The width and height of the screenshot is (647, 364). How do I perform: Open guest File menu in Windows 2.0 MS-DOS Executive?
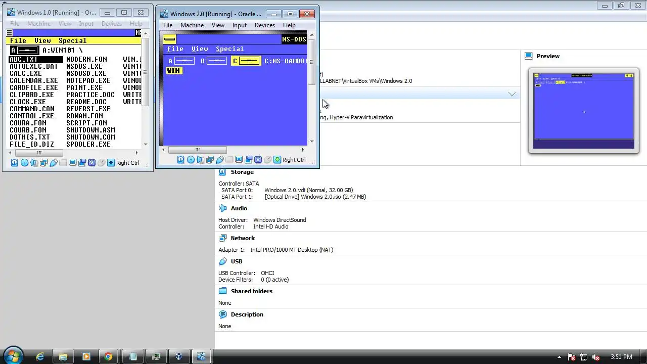[x=175, y=49]
